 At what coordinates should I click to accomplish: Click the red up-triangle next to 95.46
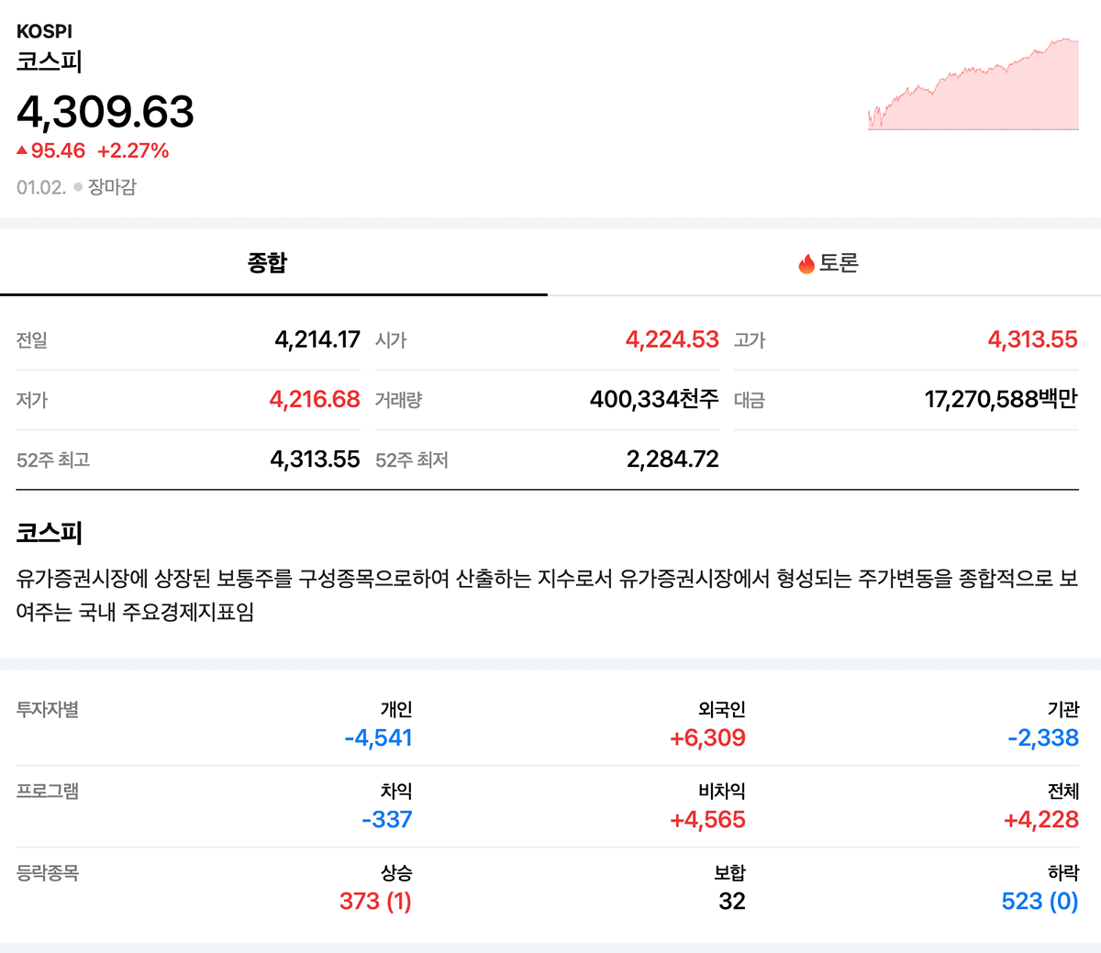(22, 150)
